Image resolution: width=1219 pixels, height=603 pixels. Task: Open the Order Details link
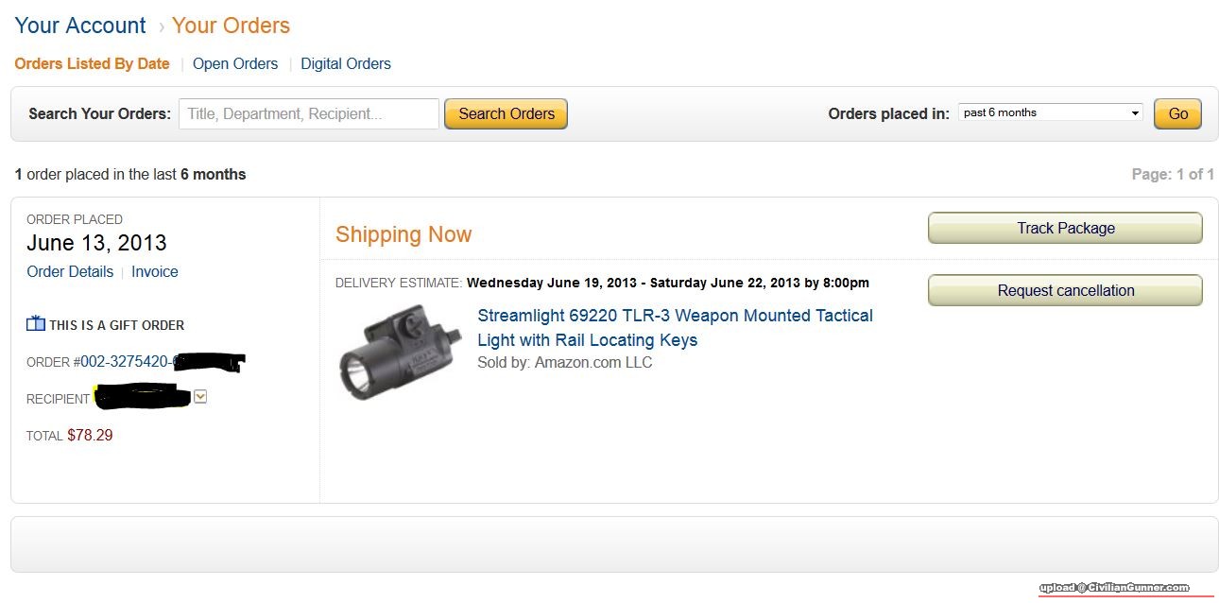(70, 271)
